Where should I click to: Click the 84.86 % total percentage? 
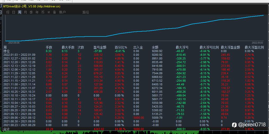[x=120, y=129]
